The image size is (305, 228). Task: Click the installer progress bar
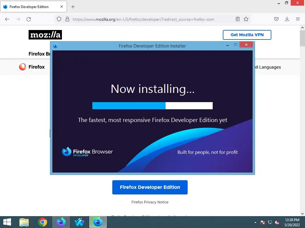click(152, 106)
